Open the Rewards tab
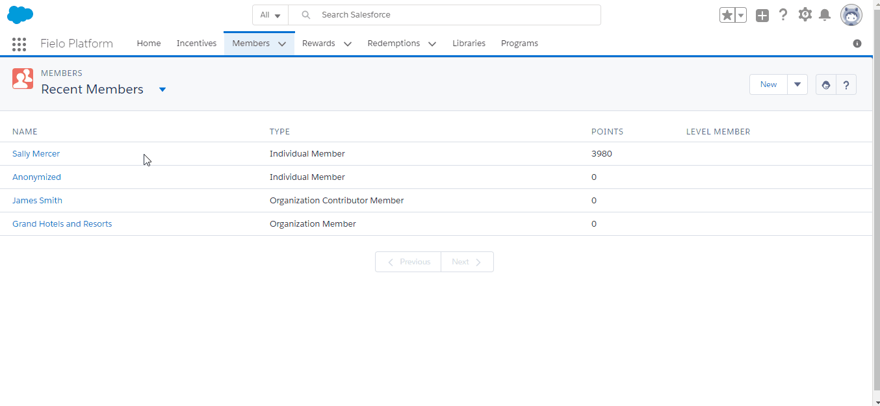Viewport: 880px width, 406px height. 318,44
